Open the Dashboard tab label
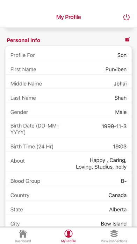137x244 pixels. point(23,241)
